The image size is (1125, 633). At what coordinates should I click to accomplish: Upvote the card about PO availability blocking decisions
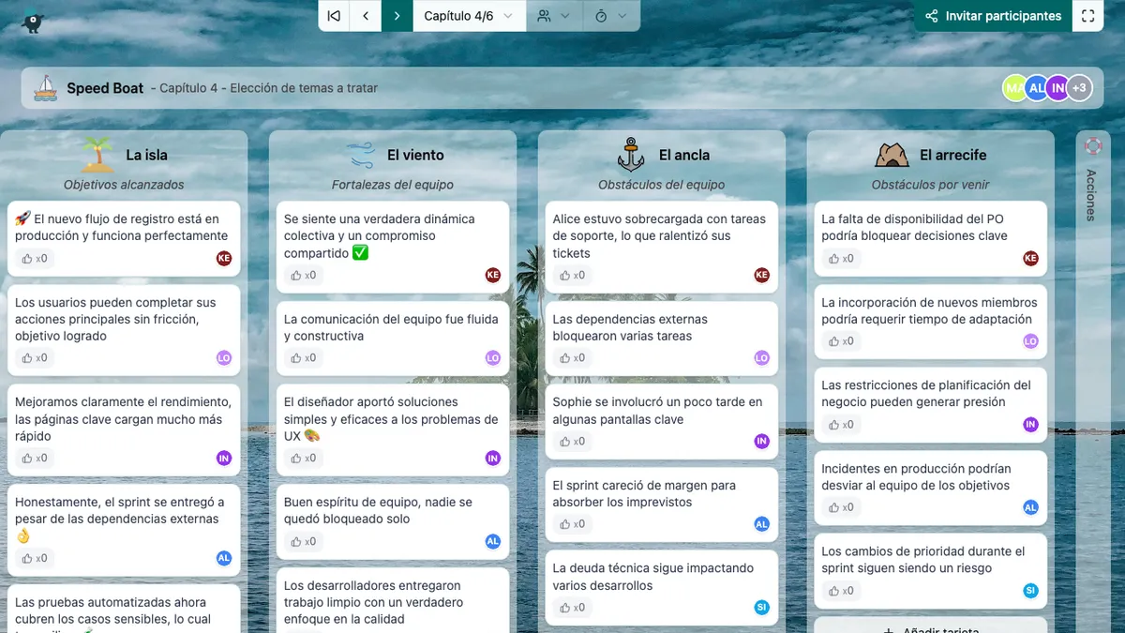[841, 258]
